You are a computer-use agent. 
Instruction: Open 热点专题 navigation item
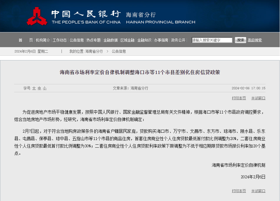94,40
